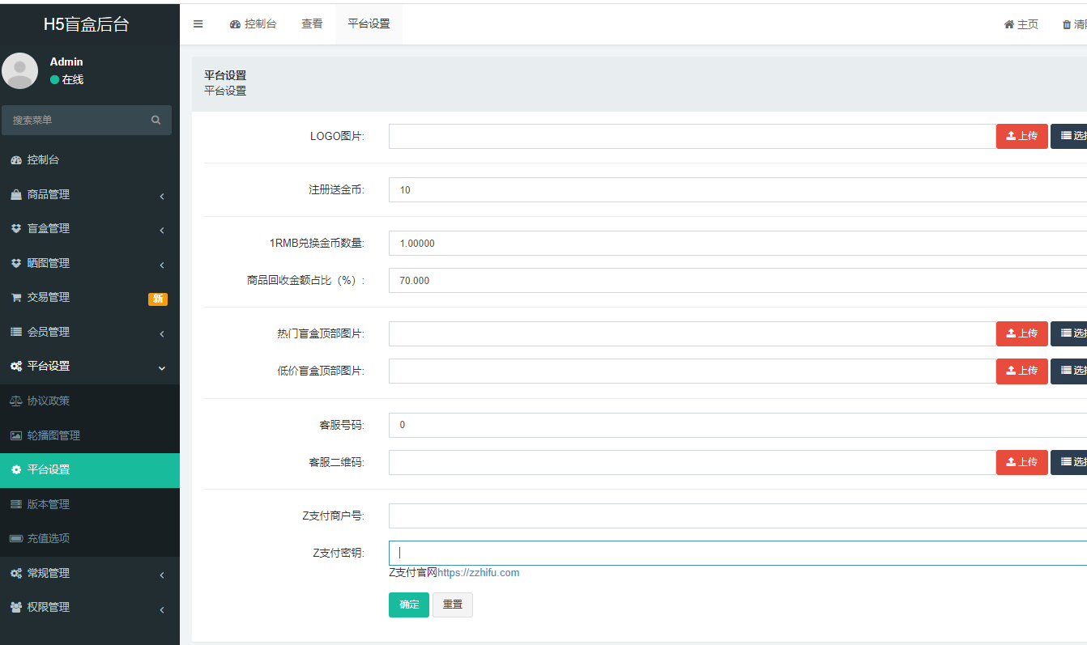Click the 主页 home icon link
1087x645 pixels.
coord(1021,24)
